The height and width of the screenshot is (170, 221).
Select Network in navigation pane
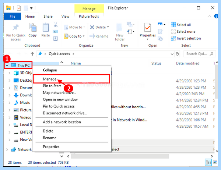tap(25, 149)
